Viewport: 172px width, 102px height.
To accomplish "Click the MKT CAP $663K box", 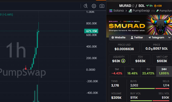I will 162,59.
